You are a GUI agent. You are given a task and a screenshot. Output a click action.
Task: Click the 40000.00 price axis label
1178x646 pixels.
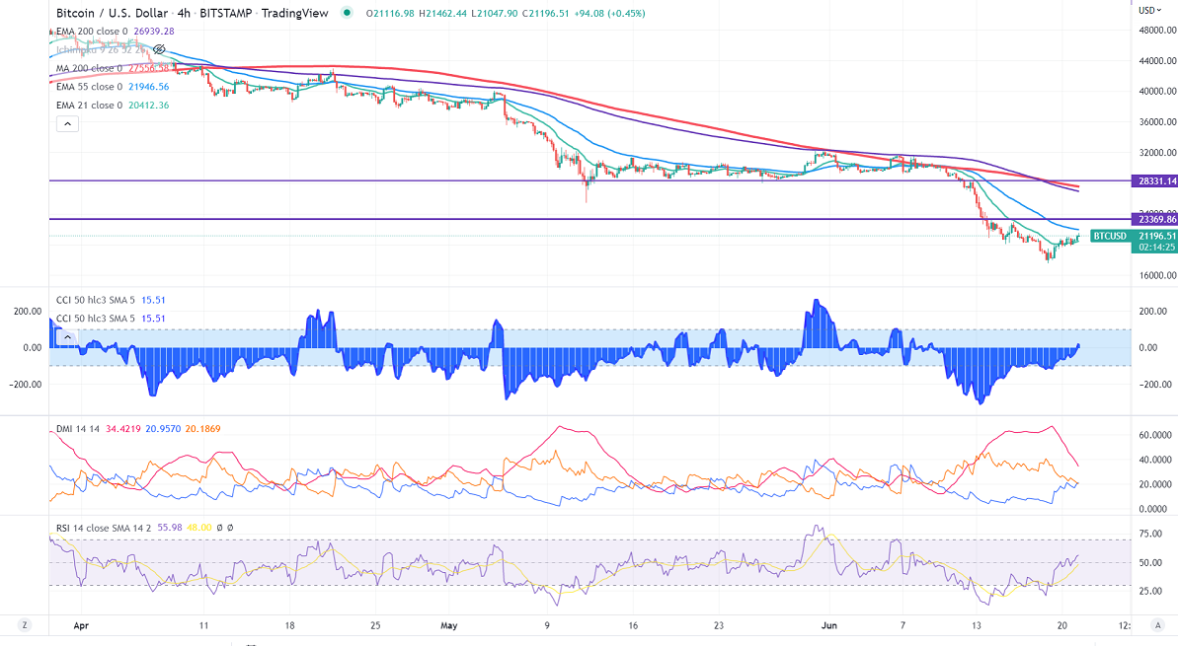pos(1157,92)
